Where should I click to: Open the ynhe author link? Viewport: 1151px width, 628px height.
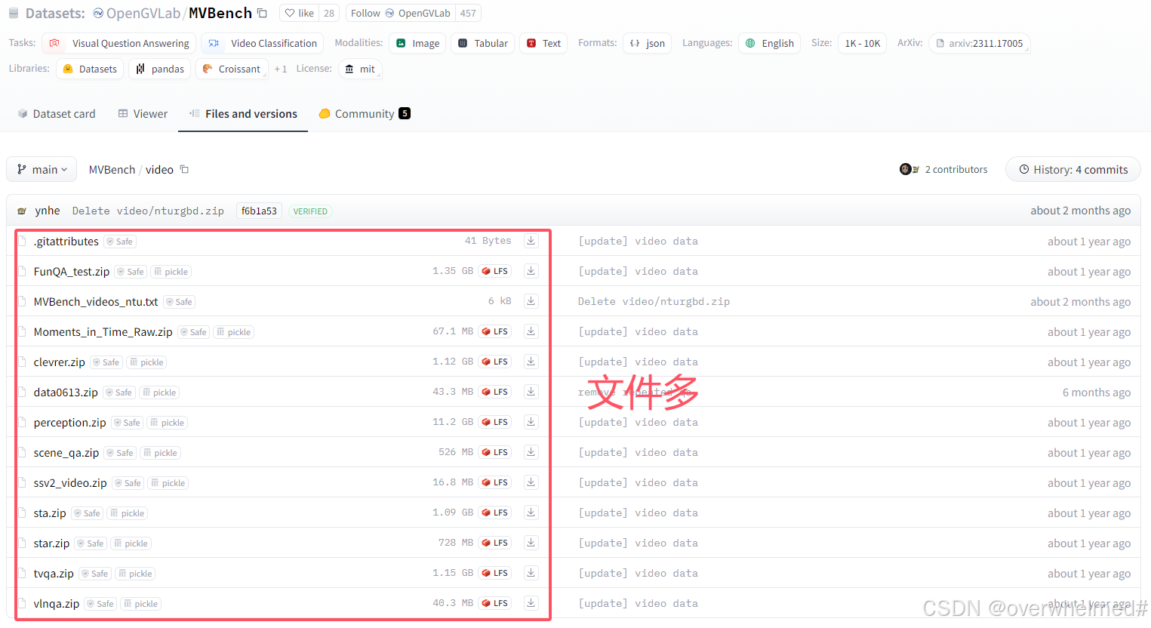coord(48,211)
